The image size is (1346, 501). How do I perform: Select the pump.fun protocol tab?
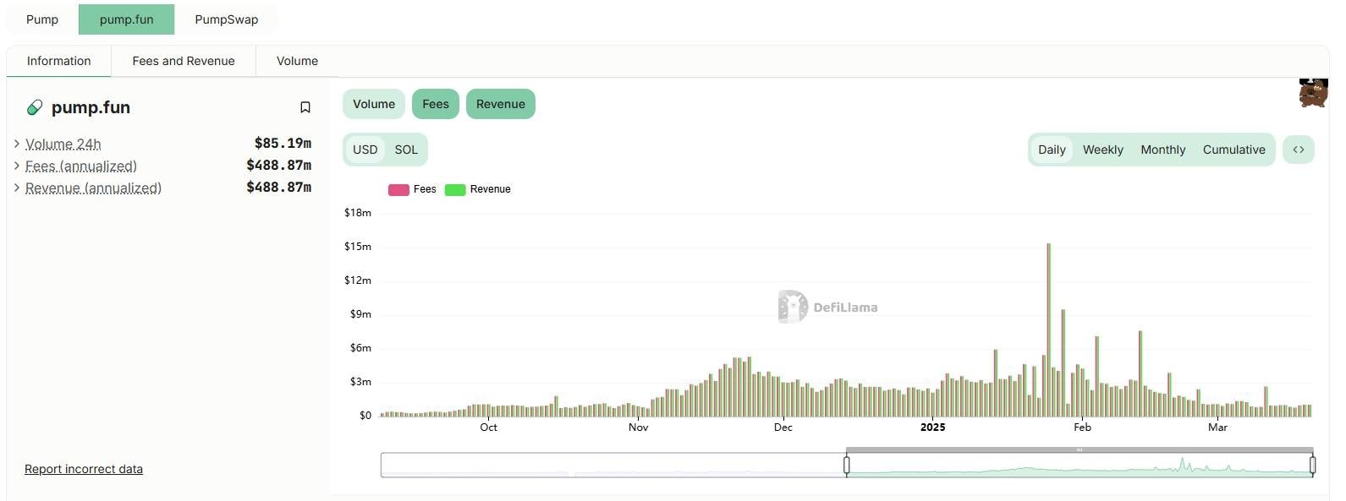tap(127, 19)
